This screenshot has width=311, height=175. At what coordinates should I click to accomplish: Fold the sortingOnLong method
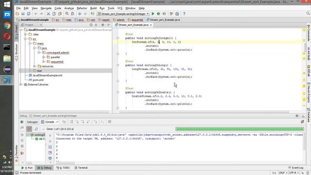(x=118, y=65)
